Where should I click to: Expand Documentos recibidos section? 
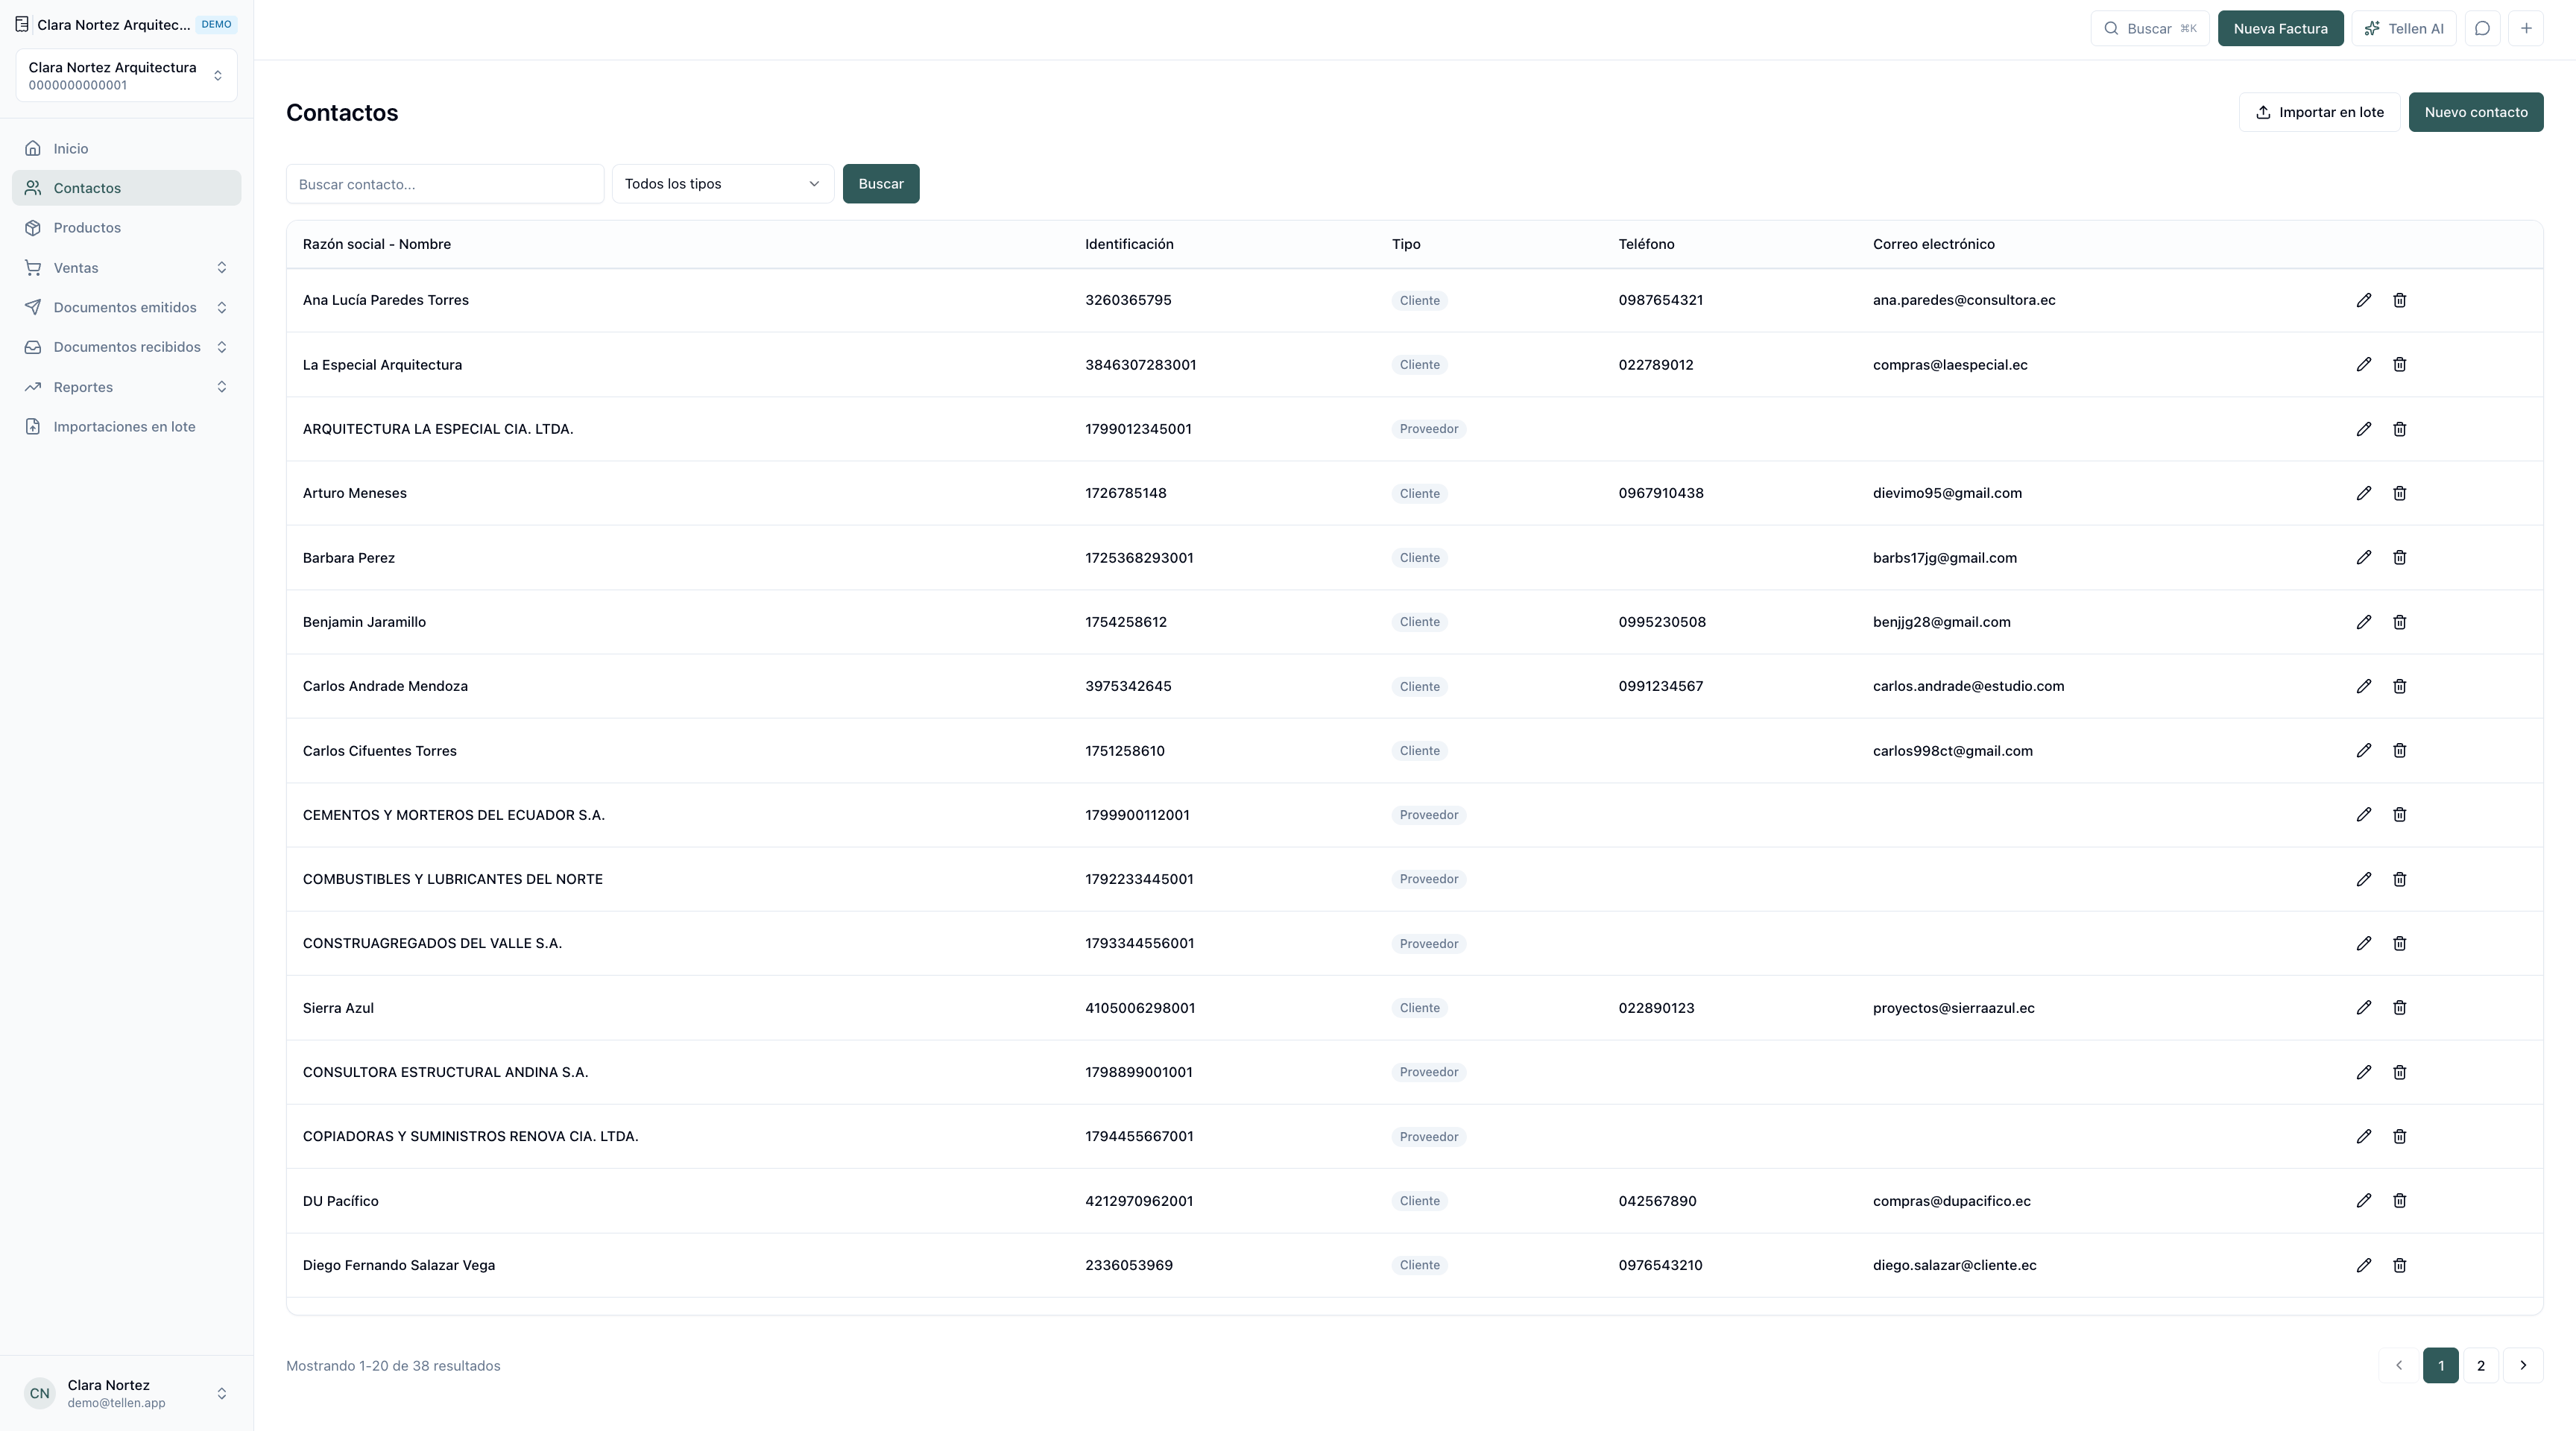pyautogui.click(x=126, y=347)
